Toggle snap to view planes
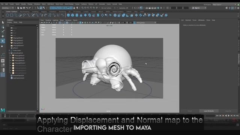 pos(94,8)
